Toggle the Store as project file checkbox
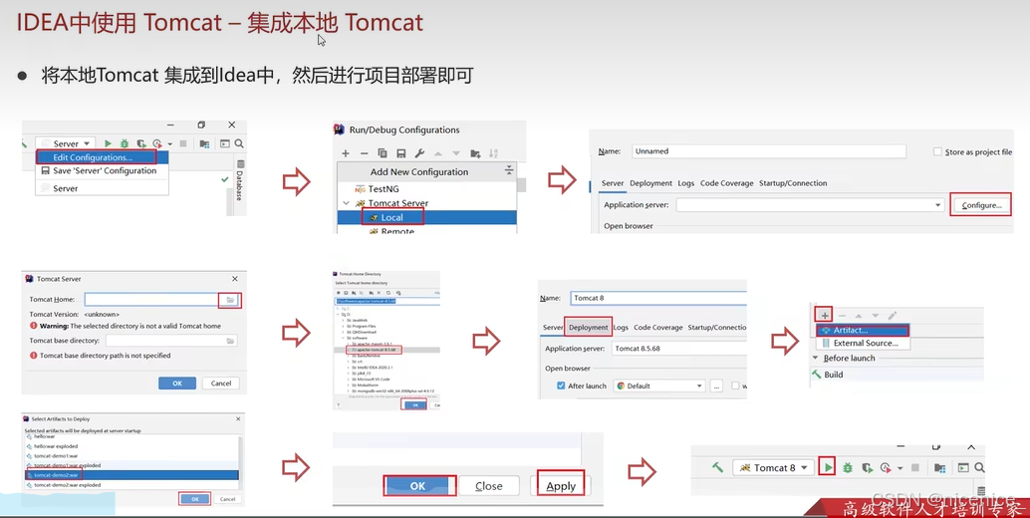The width and height of the screenshot is (1030, 518). pyautogui.click(x=937, y=151)
